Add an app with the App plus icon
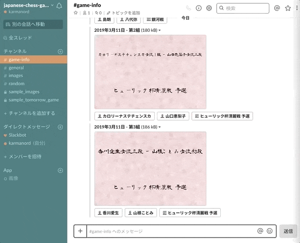This screenshot has height=243, width=300. (x=60, y=170)
